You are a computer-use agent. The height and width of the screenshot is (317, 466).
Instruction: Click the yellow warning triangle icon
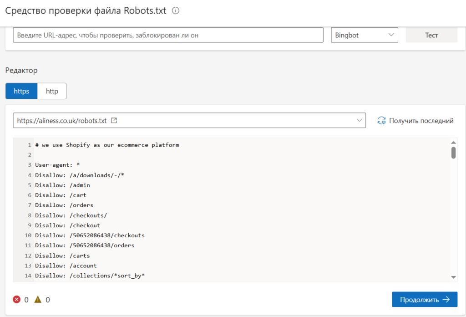tap(38, 299)
